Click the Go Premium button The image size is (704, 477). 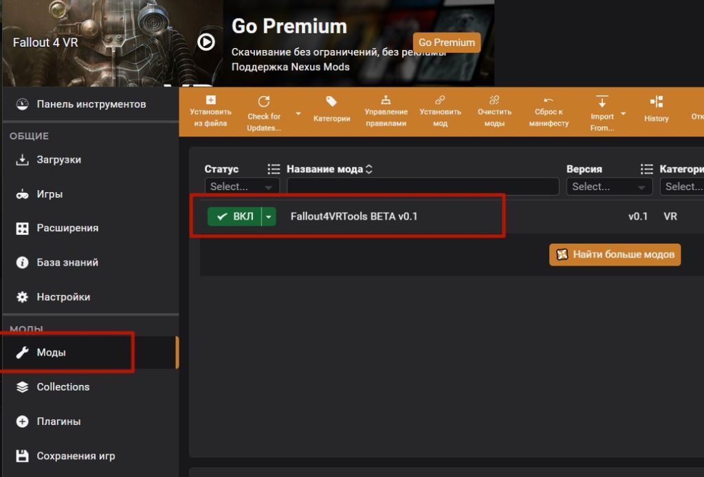click(x=446, y=43)
